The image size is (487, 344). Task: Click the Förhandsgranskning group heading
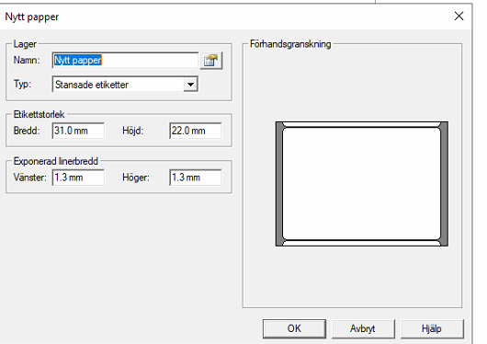tap(290, 44)
